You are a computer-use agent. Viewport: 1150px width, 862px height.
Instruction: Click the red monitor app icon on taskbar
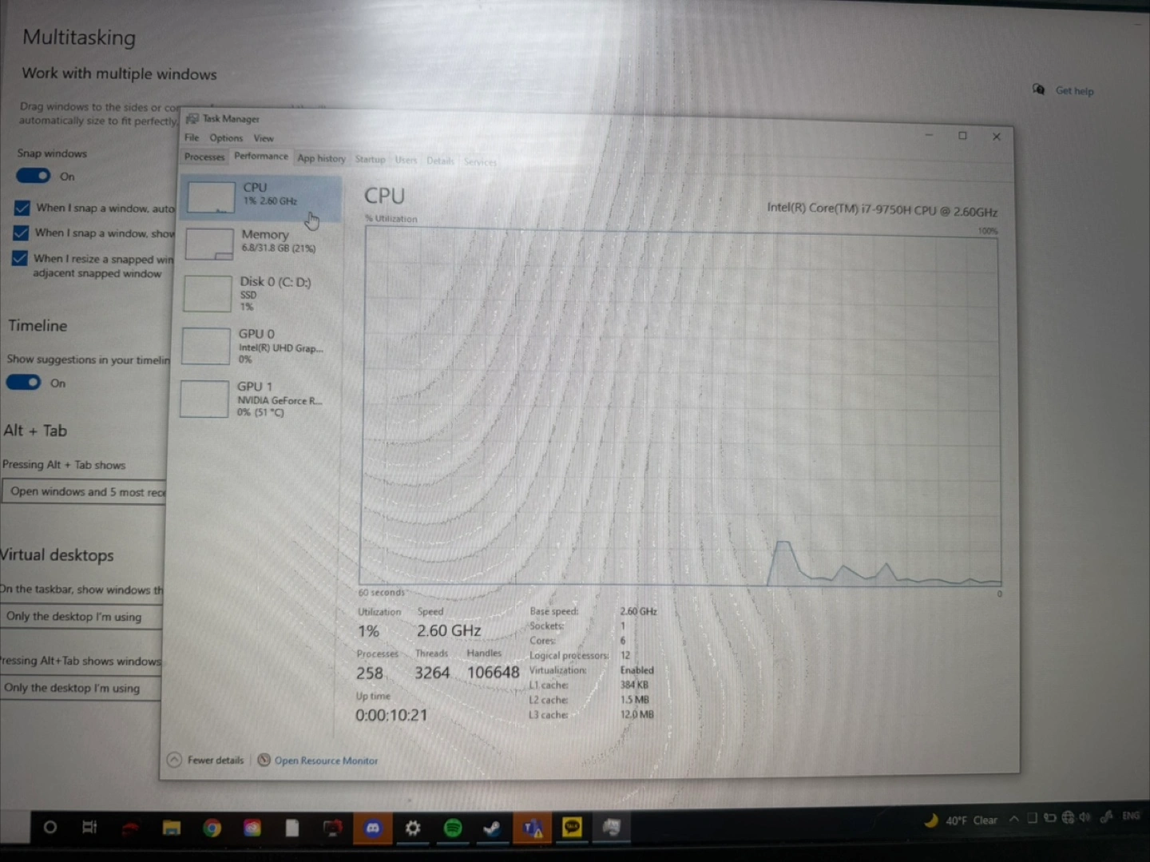[x=332, y=828]
